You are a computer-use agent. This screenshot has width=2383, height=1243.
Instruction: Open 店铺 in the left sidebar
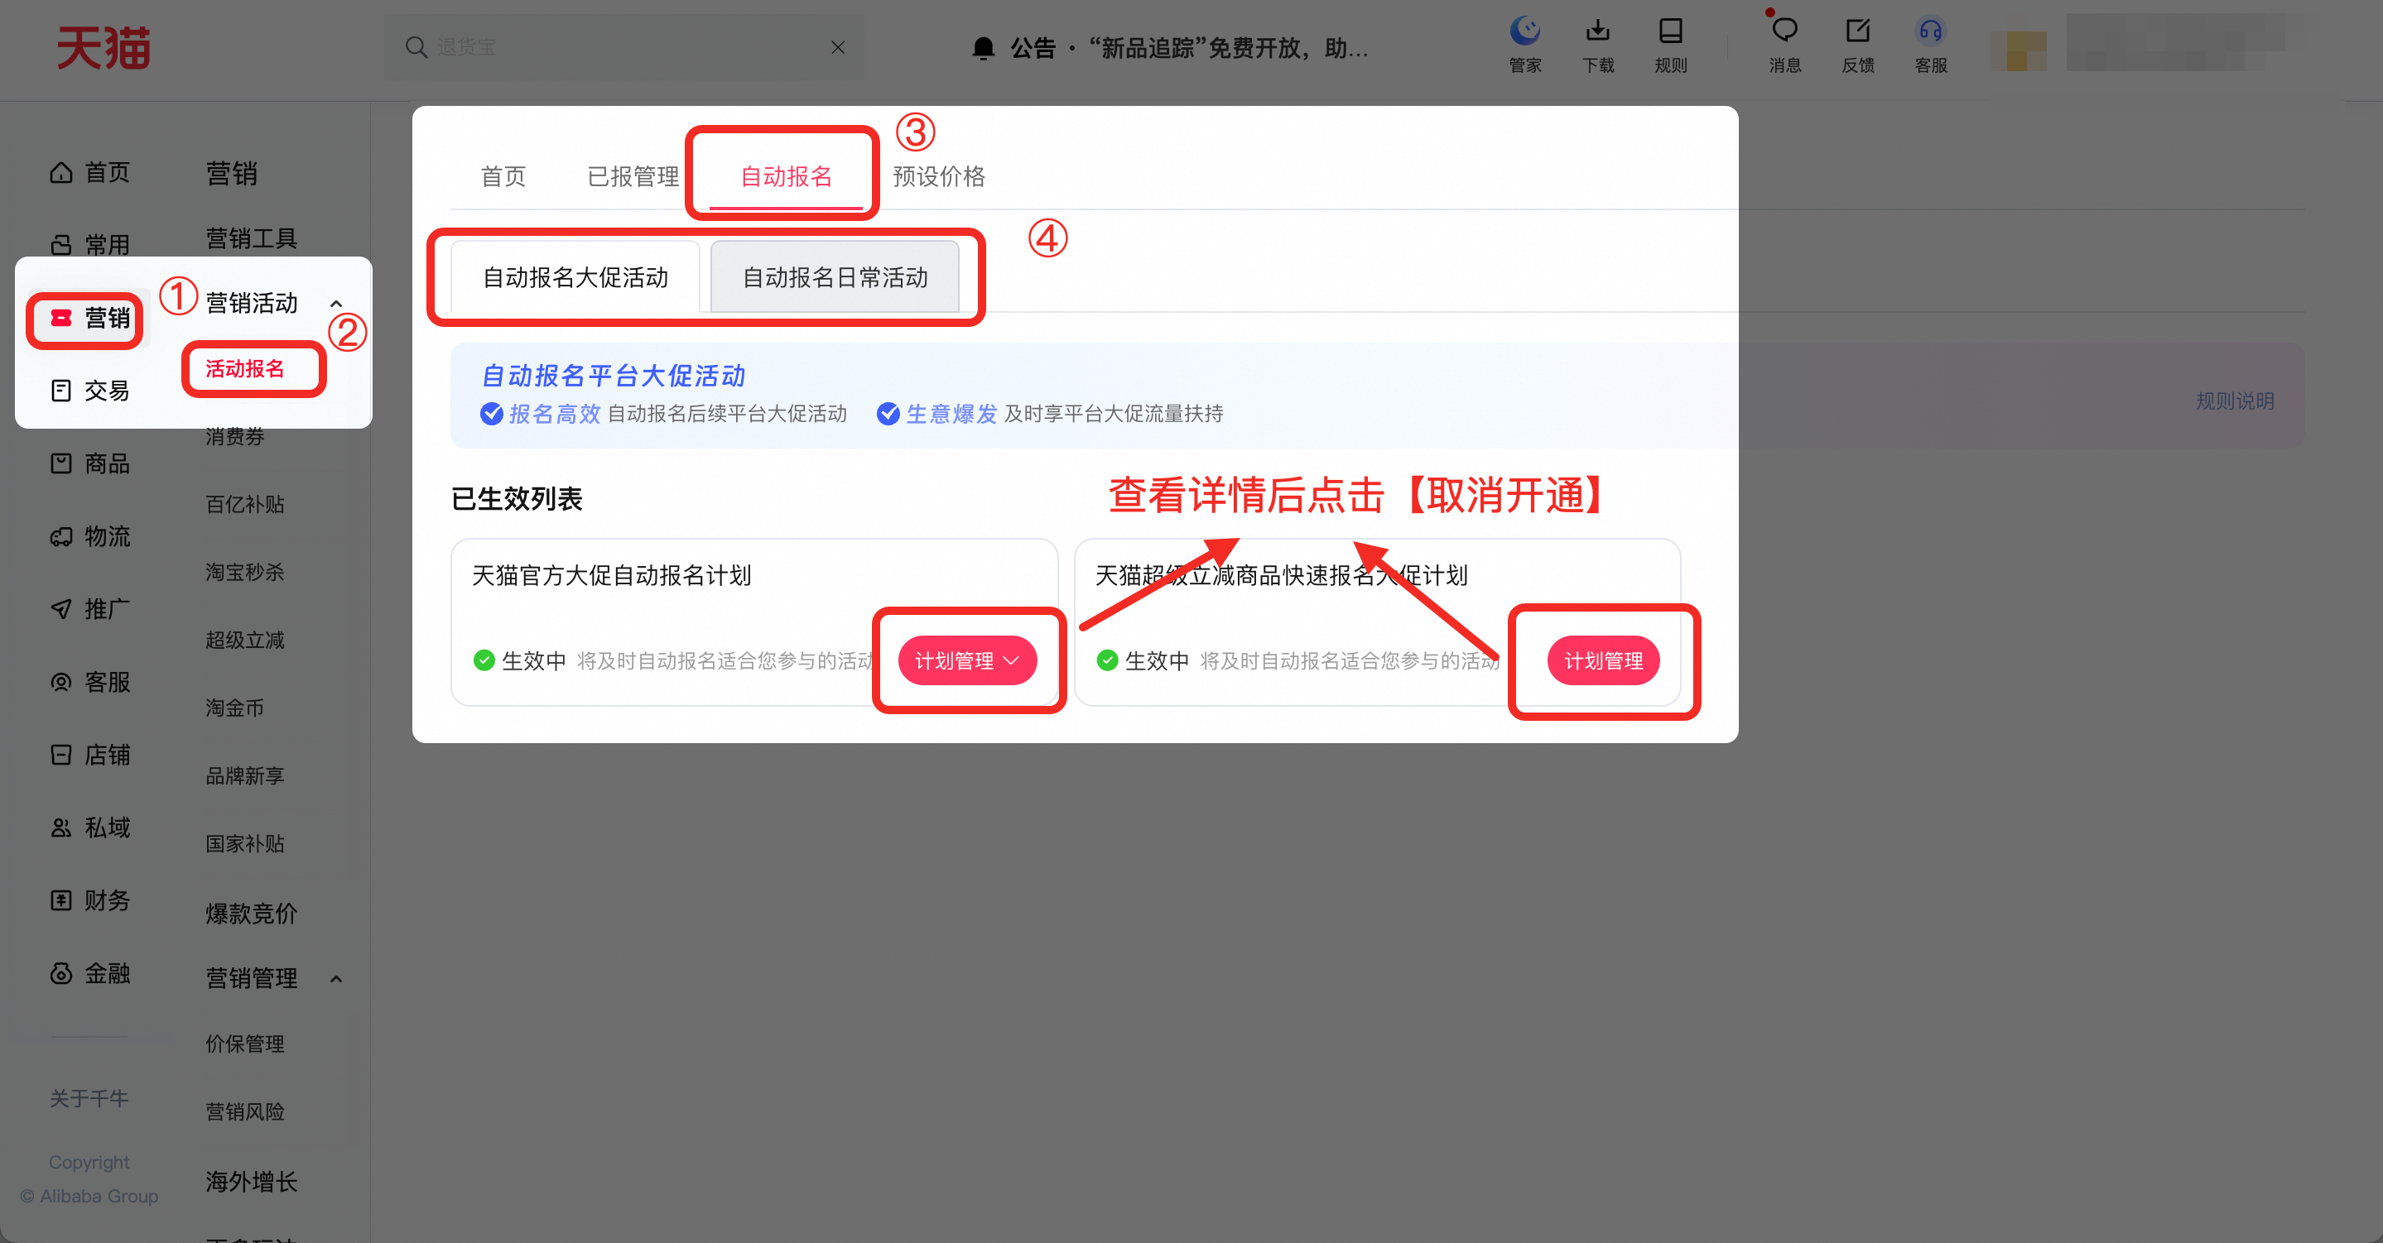[x=89, y=755]
